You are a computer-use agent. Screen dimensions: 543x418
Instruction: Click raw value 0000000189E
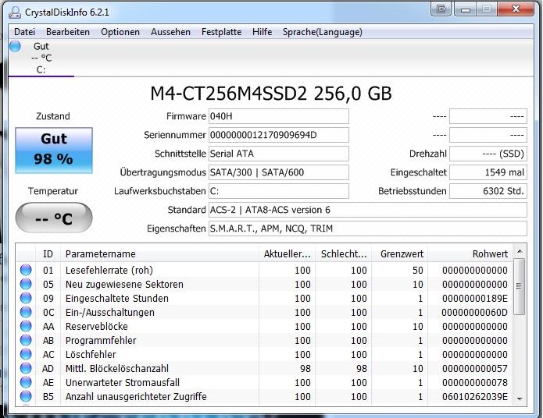coord(475,298)
